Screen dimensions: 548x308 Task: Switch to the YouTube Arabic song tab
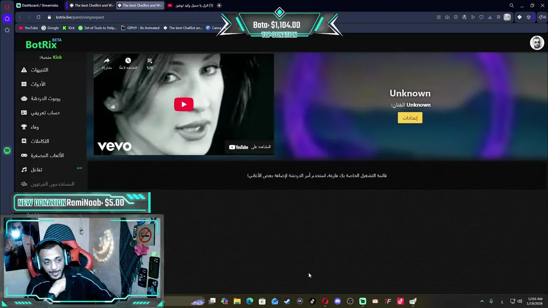point(190,5)
